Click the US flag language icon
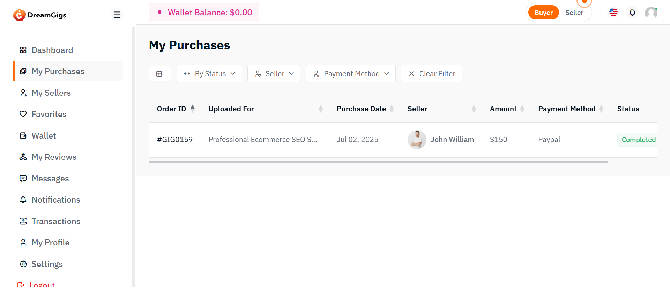This screenshot has width=670, height=292. click(613, 13)
